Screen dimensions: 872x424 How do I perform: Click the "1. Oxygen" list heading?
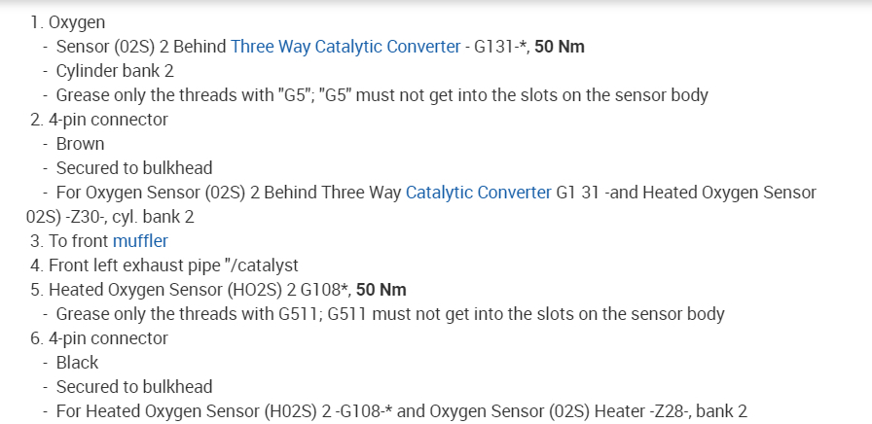68,22
